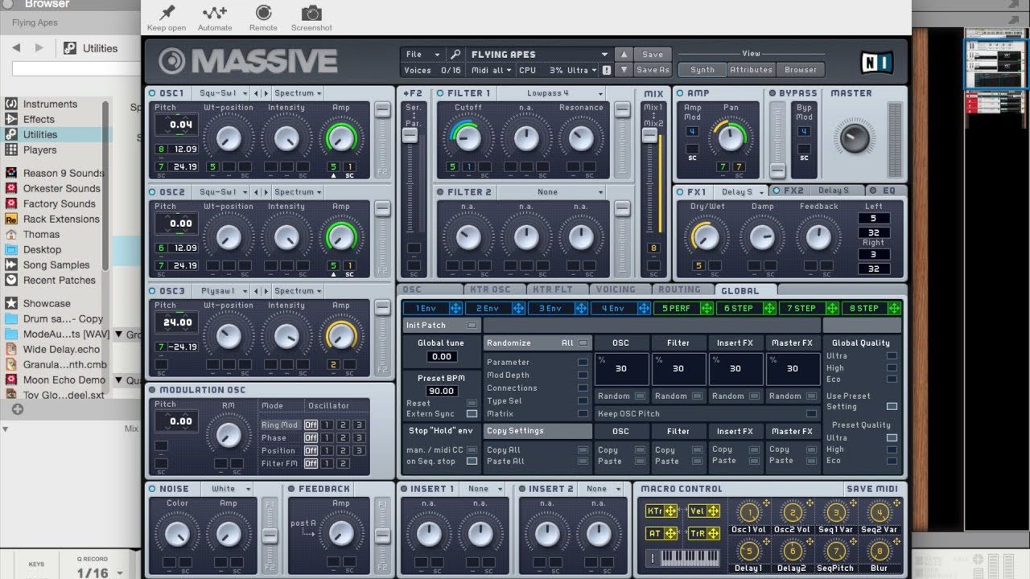Toggle the Feedback section power button
1030x579 pixels.
291,489
